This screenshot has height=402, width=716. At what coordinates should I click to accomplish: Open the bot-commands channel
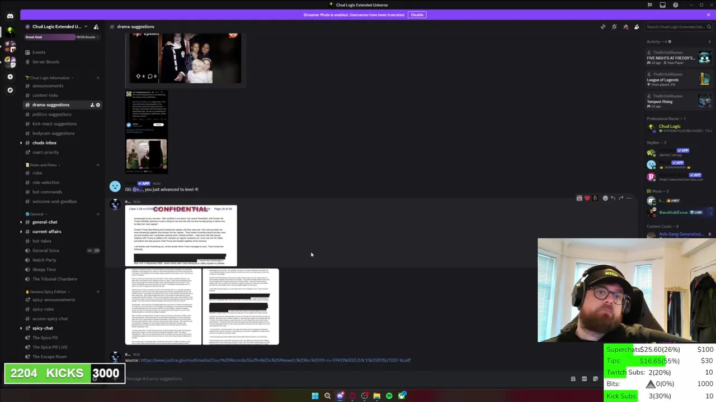pyautogui.click(x=62, y=192)
